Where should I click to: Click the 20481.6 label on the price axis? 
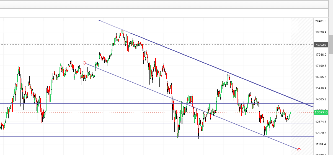pyautogui.click(x=321, y=21)
